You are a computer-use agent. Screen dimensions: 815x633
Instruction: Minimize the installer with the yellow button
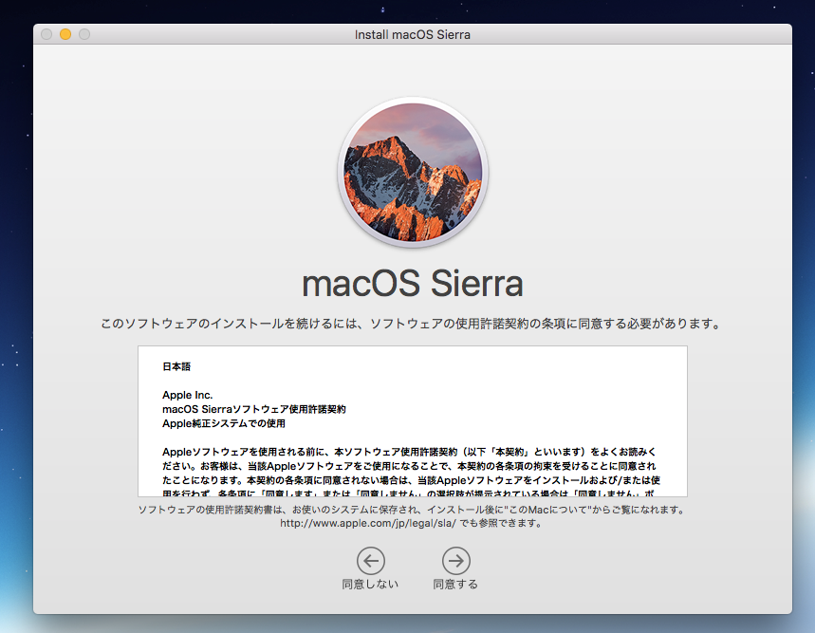tap(65, 34)
